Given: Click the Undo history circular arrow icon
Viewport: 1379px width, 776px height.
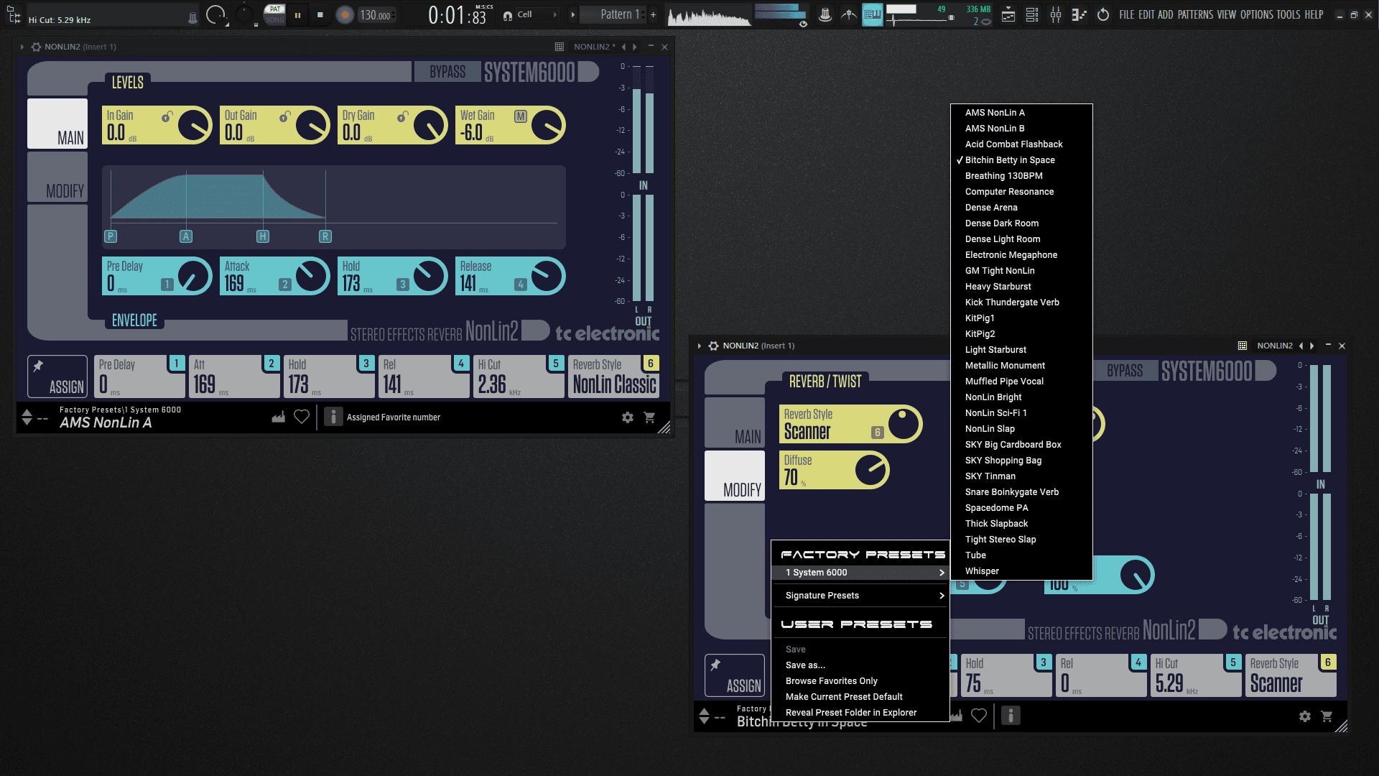Looking at the screenshot, I should [1103, 14].
